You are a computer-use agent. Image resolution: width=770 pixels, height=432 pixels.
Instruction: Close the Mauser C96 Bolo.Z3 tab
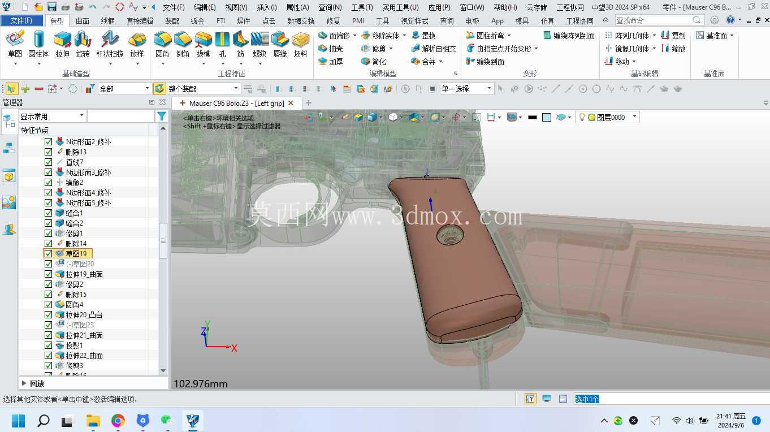point(291,103)
